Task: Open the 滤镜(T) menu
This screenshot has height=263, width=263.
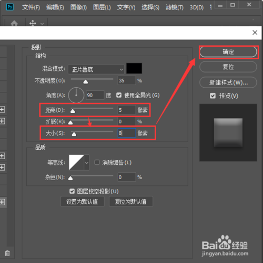Action: pyautogui.click(x=175, y=7)
